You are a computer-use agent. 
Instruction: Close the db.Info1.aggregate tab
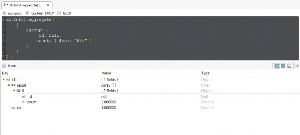click(x=48, y=5)
